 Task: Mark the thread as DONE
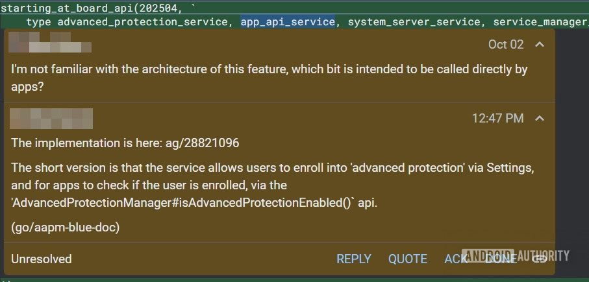coord(501,259)
